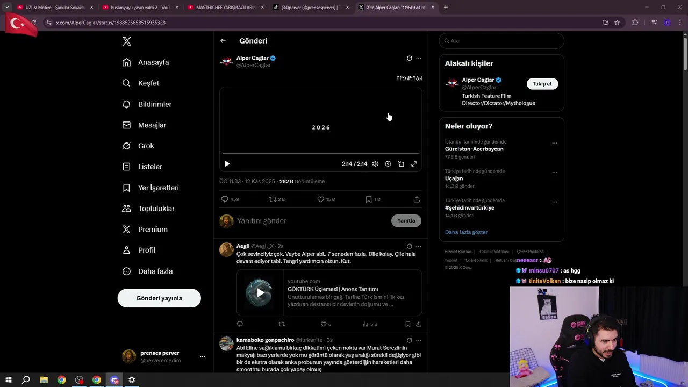Share the main post
This screenshot has width=688, height=387.
pos(417,199)
